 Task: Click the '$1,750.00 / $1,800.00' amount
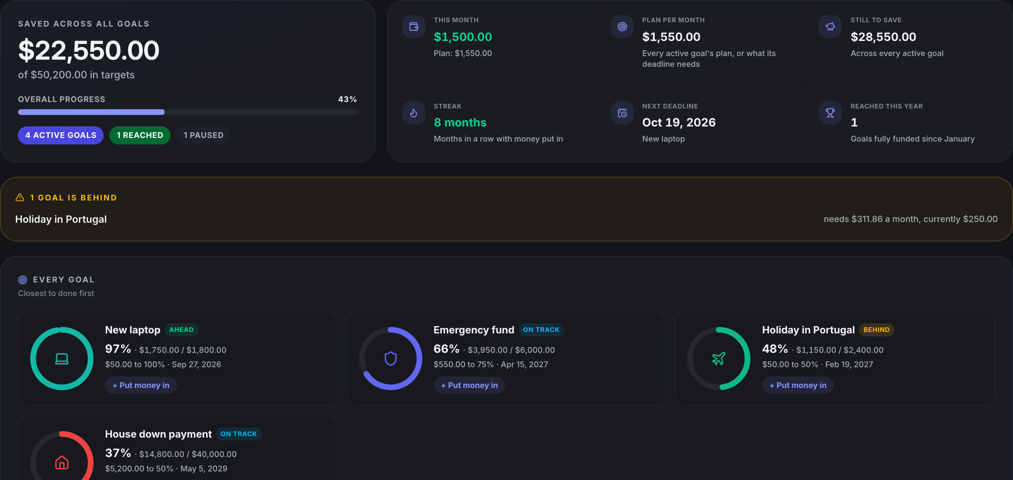183,350
